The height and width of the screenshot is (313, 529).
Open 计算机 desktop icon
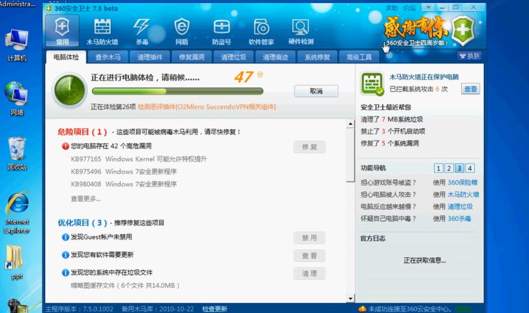click(17, 46)
